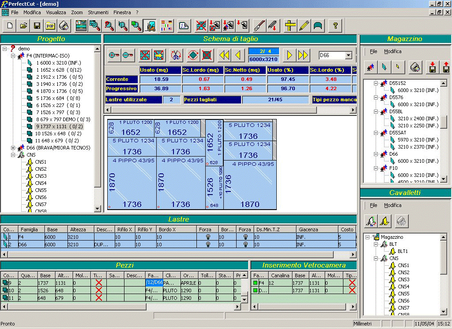Click the printer icon in Magazzino panel

(415, 67)
